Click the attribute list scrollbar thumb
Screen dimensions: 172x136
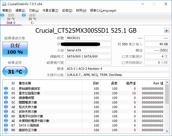coord(167,94)
